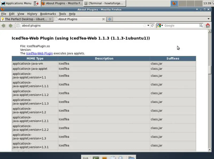This screenshot has width=214, height=159.
Task: Click the MIME Type column header
Action: tap(35, 59)
